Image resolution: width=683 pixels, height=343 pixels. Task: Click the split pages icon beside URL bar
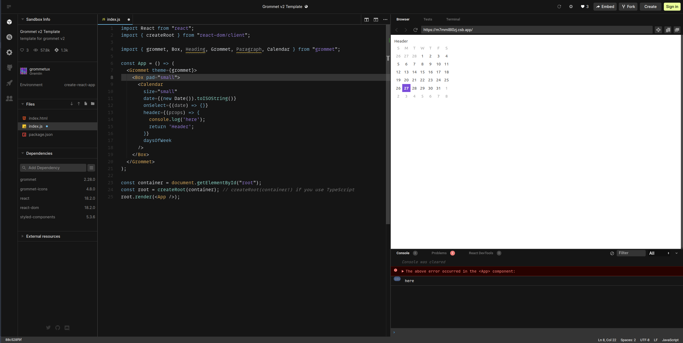click(668, 30)
